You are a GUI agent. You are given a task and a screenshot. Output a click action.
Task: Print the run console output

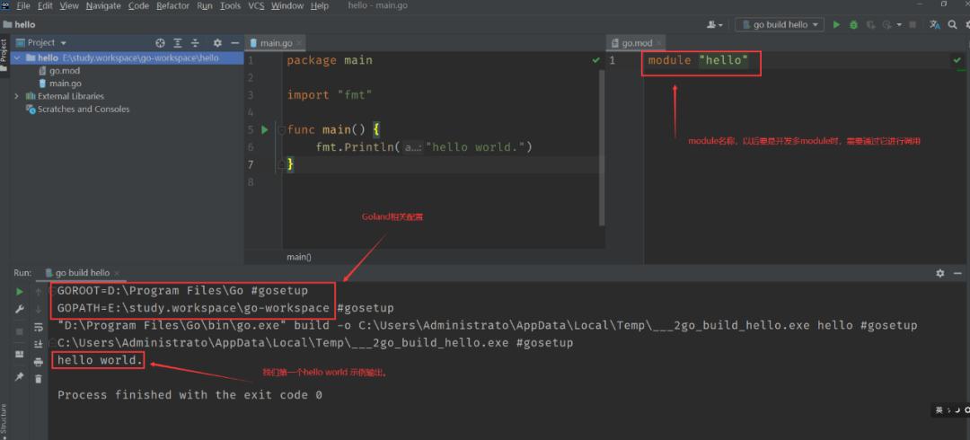[38, 361]
